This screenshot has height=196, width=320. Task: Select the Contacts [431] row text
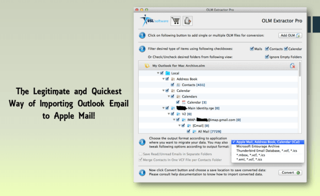[x=193, y=85]
